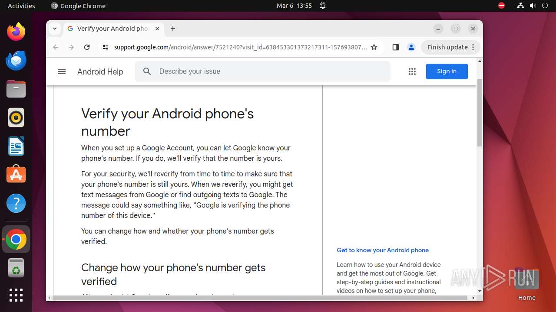Viewport: 556px width, 312px height.
Task: Open the Finish update Chrome menu
Action: pos(450,47)
